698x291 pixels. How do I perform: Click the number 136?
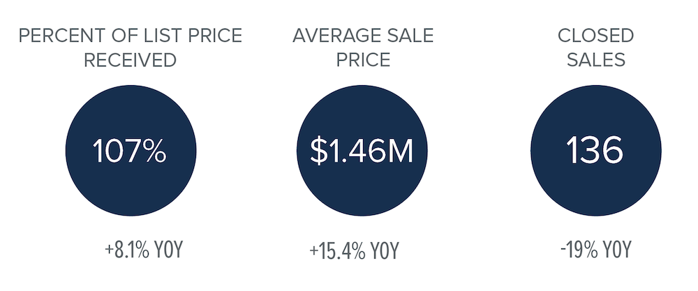pyautogui.click(x=594, y=151)
